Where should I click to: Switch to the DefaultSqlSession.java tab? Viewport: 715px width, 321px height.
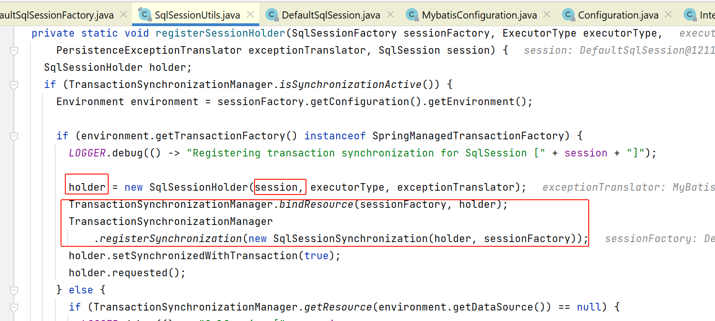tap(331, 15)
